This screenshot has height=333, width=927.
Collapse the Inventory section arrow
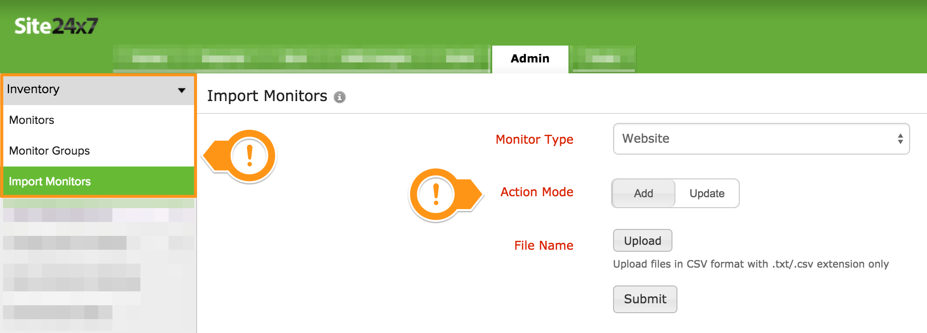[x=182, y=90]
